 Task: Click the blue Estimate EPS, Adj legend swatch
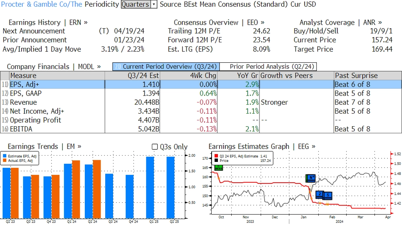coord(5,156)
